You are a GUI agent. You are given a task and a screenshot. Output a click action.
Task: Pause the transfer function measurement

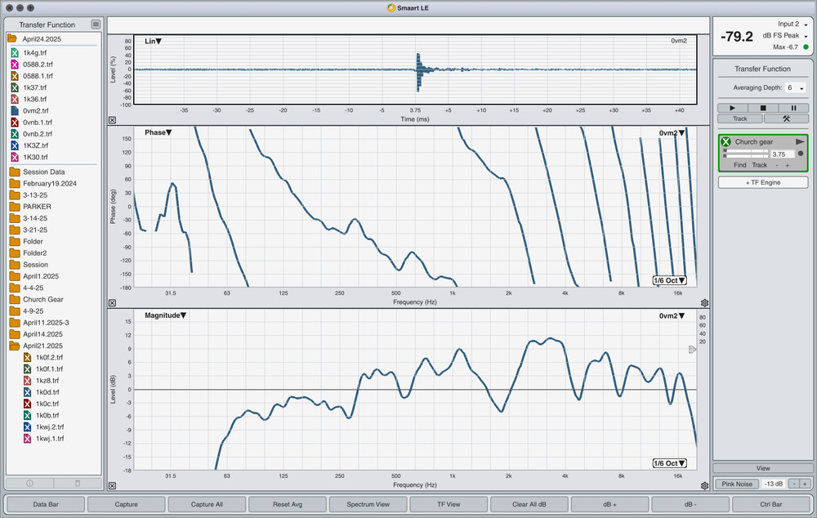click(793, 108)
